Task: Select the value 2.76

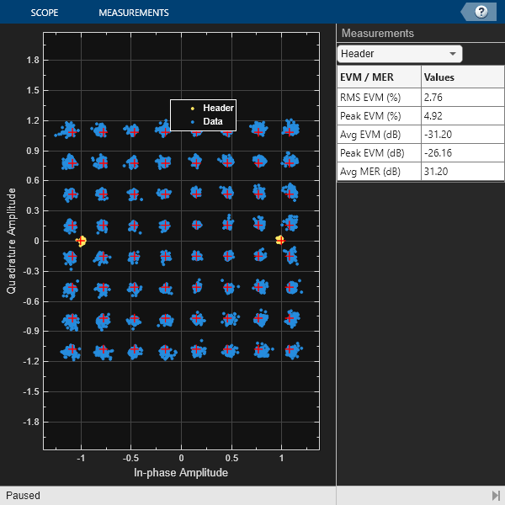Action: click(x=433, y=98)
